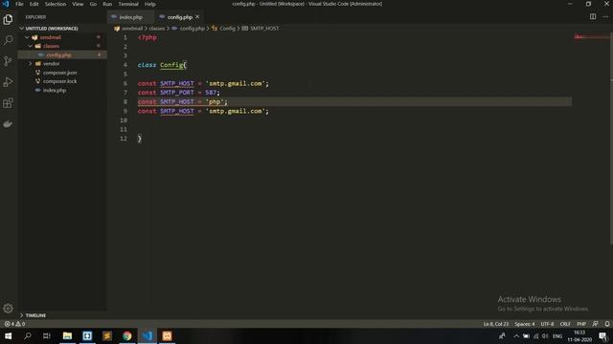The image size is (613, 344).
Task: Open the Explorer view in activity bar
Action: (x=8, y=19)
